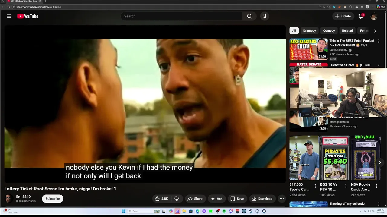Click the 300 subscribers text
387x217 pixels.
(x=26, y=201)
